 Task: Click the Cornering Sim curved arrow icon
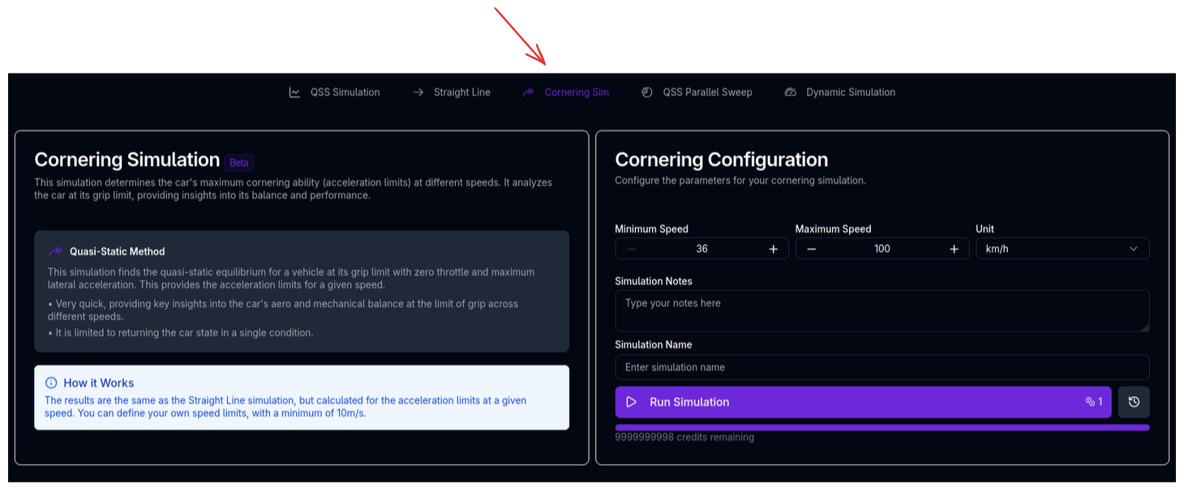pyautogui.click(x=529, y=92)
